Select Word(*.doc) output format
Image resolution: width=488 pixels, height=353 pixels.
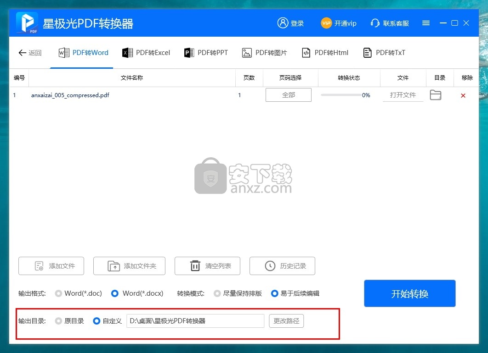pyautogui.click(x=58, y=293)
